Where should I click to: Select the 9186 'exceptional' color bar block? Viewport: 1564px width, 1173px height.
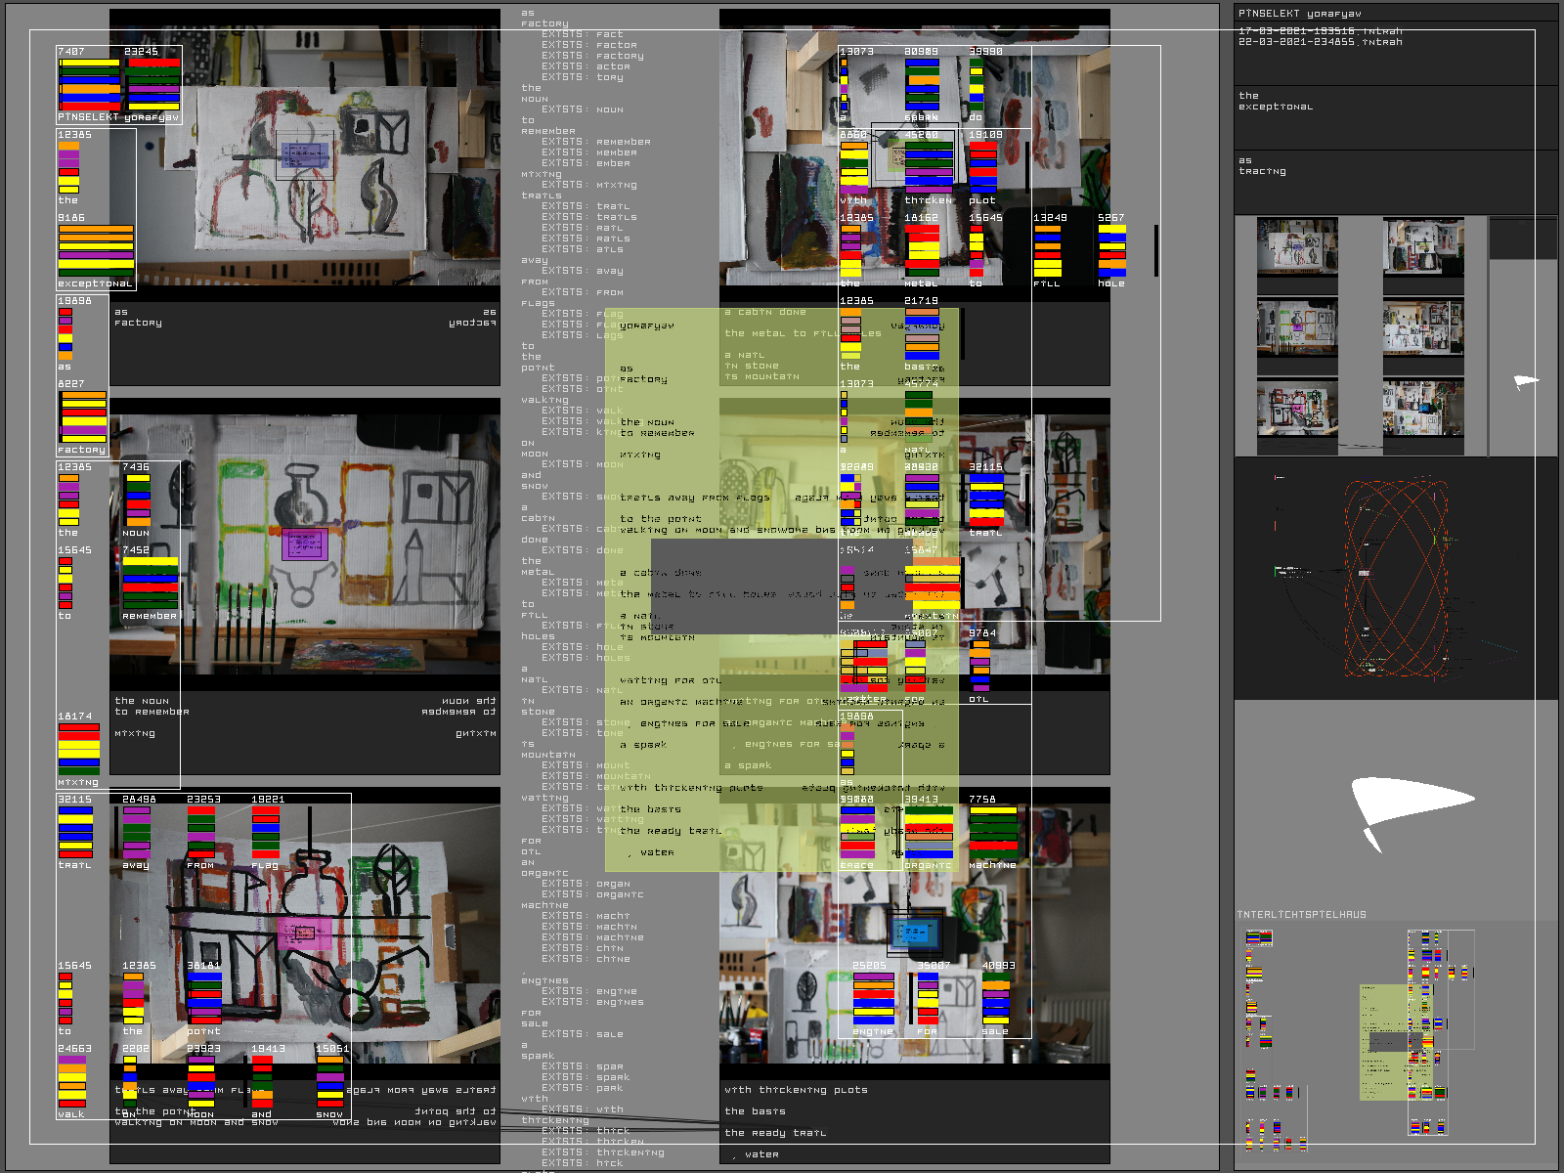pos(96,250)
